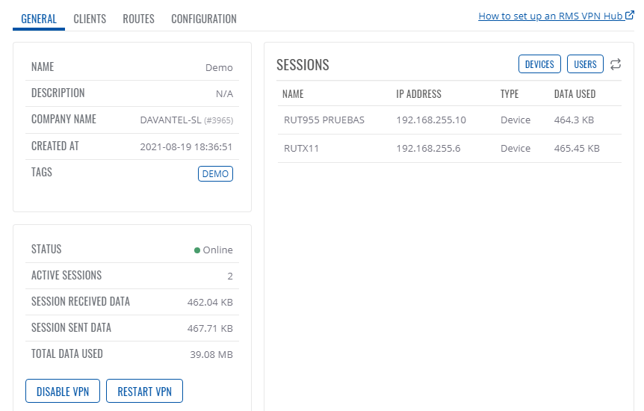Click the Users button in Sessions
Viewport: 644px width, 411px height.
pos(585,64)
